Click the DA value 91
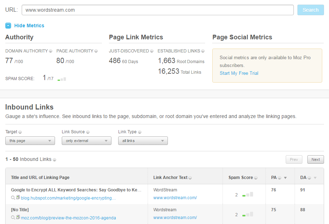Screen dimensions: 329x224 (x=303, y=190)
